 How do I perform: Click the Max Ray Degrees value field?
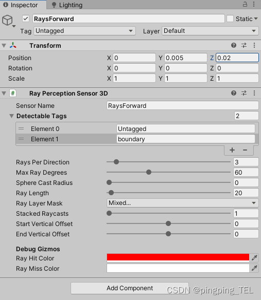point(246,173)
